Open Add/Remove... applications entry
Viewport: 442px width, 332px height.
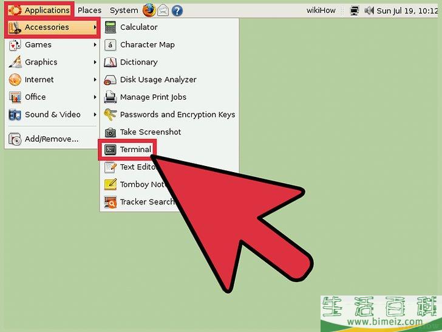(51, 139)
